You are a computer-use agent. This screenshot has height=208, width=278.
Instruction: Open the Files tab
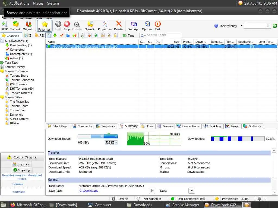[148, 126]
